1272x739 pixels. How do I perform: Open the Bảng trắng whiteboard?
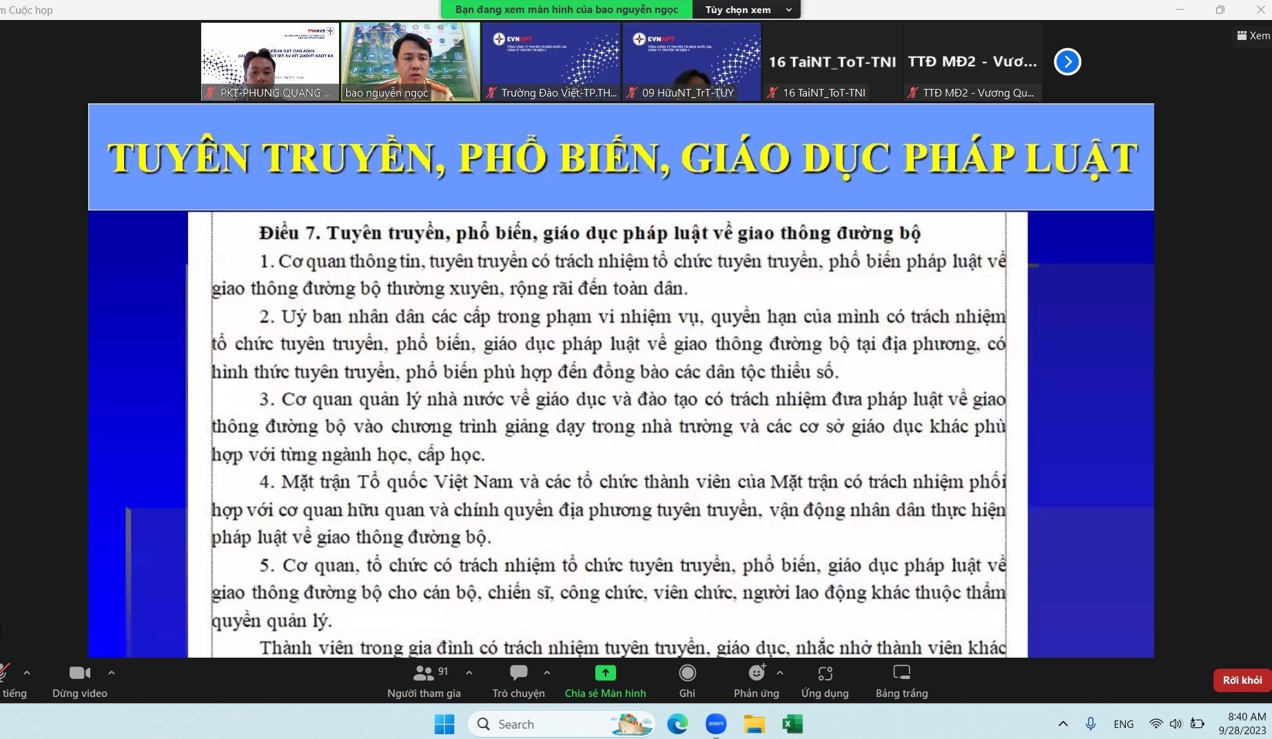901,680
